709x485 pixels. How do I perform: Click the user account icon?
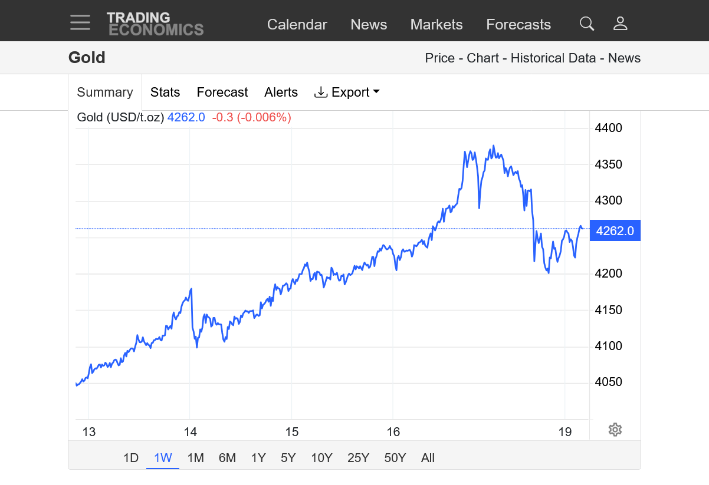[x=620, y=24]
